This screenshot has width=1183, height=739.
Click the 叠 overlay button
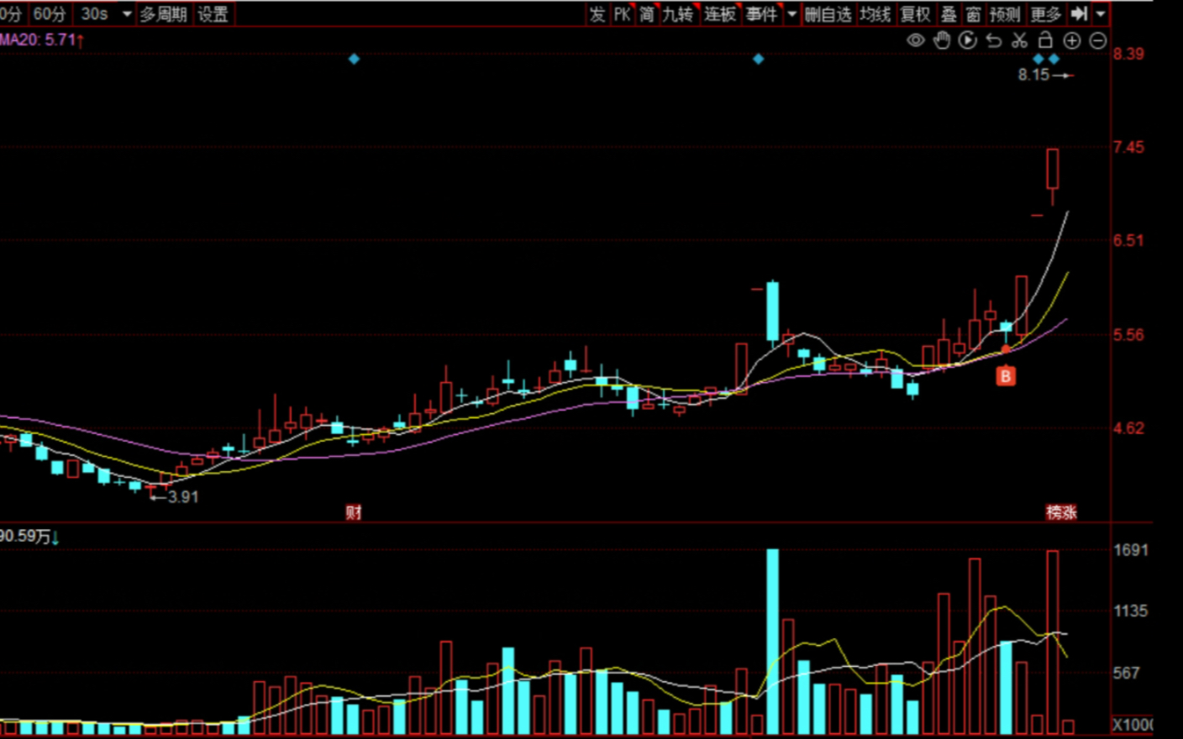(x=949, y=13)
